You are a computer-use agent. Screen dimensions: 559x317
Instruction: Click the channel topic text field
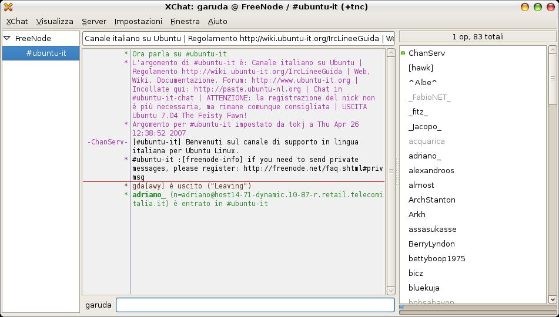238,39
